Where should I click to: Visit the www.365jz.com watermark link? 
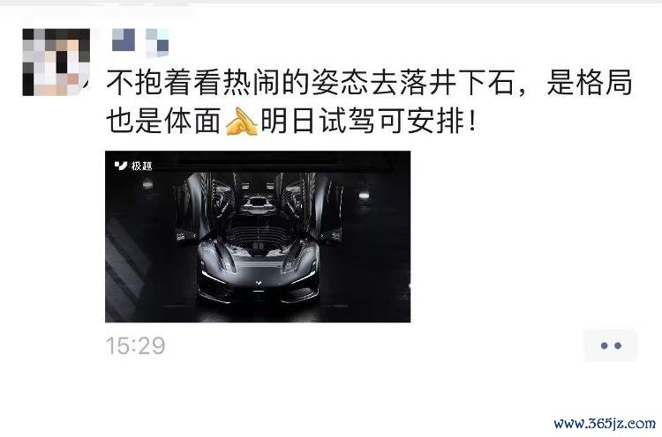coord(605,423)
